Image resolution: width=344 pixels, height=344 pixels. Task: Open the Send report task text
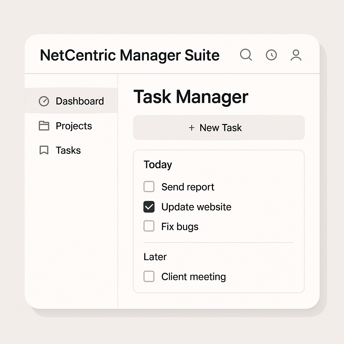[187, 187]
